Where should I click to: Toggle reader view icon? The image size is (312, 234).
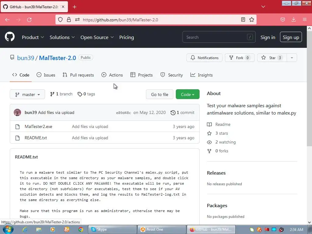coord(243,19)
